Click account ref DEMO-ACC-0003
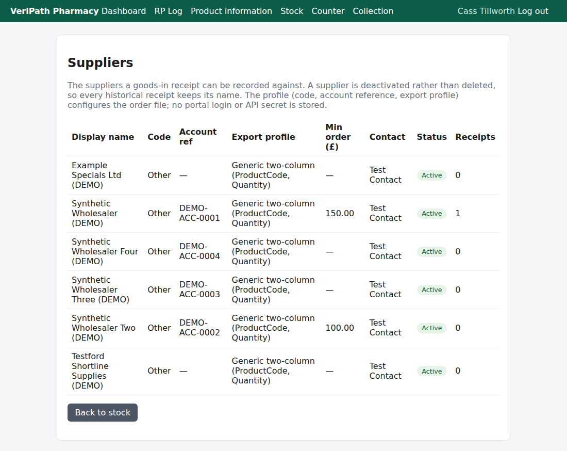 [199, 289]
